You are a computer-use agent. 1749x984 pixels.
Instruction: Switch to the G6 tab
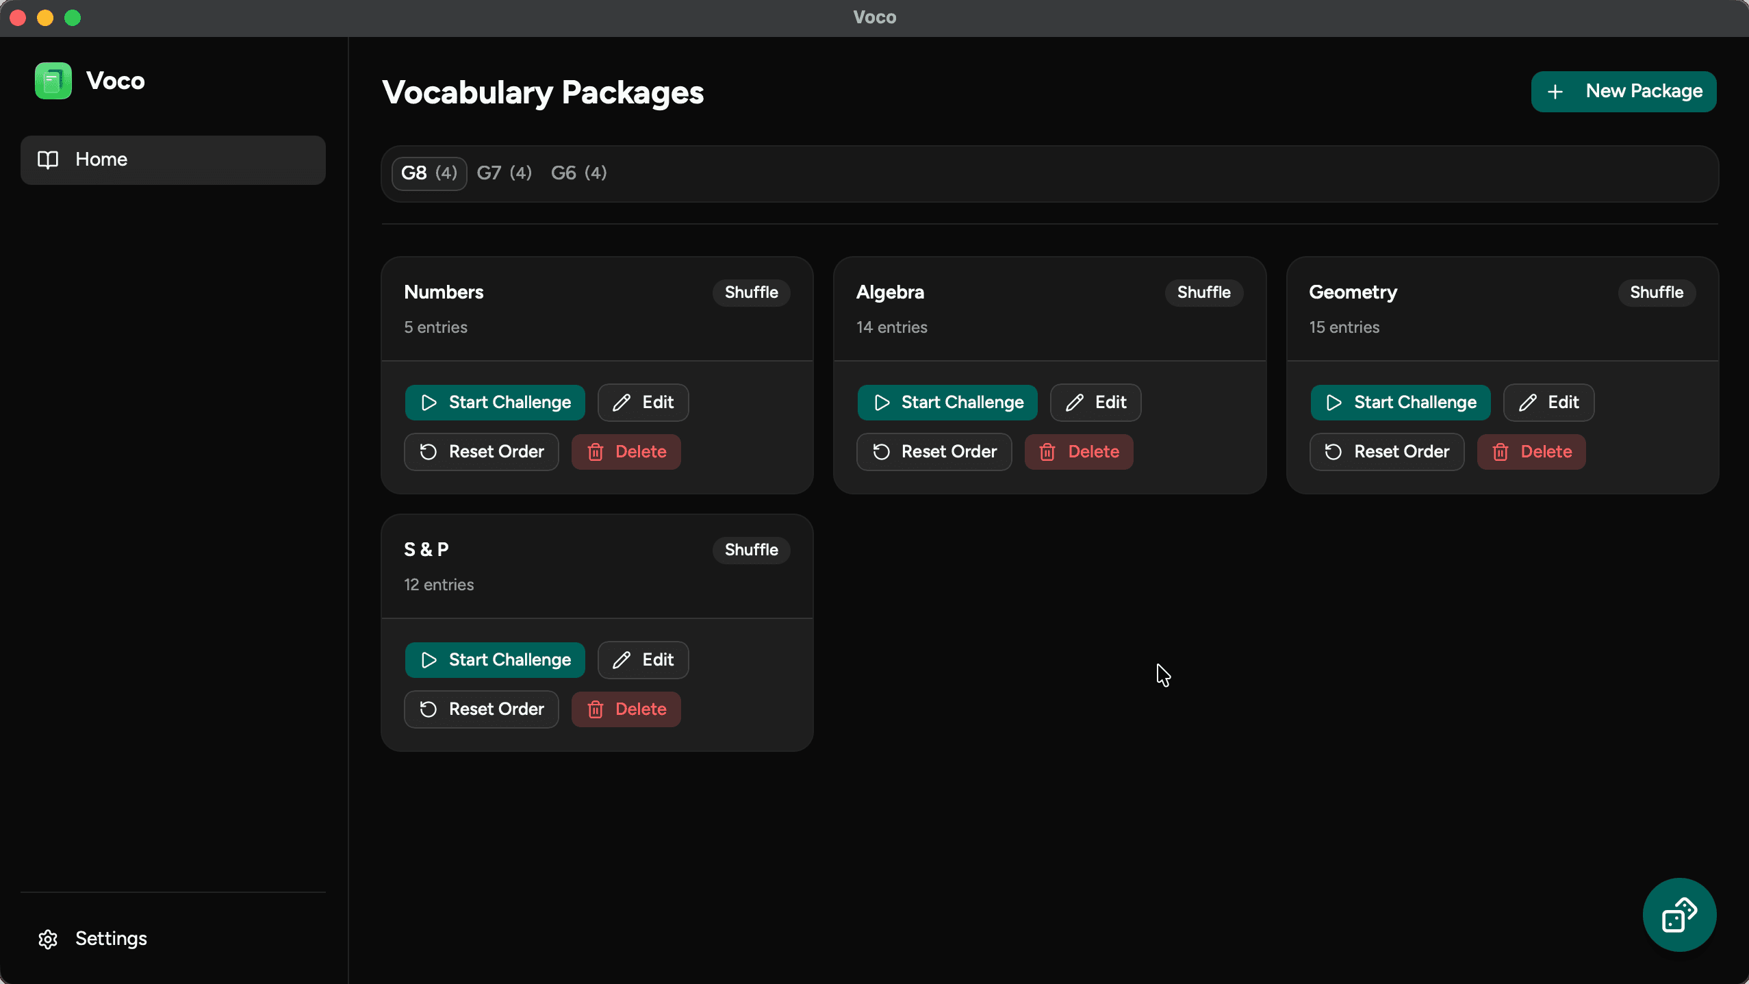tap(579, 173)
